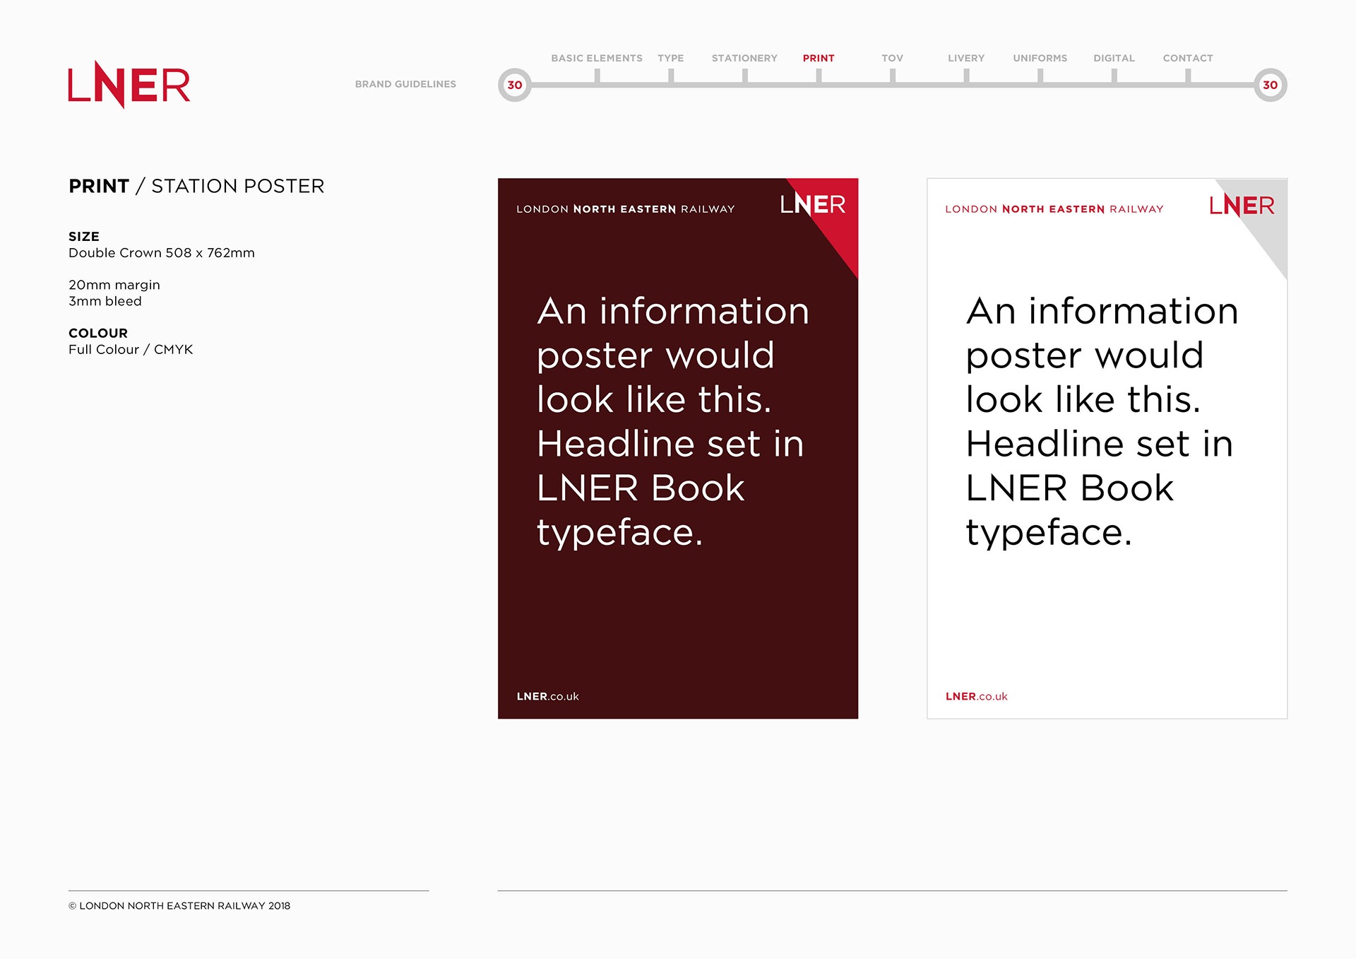1356x959 pixels.
Task: Go to the Basic Elements section
Action: (x=597, y=58)
